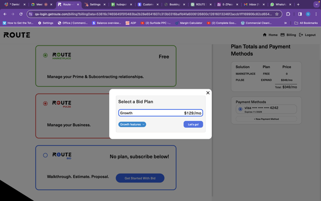The height and width of the screenshot is (201, 321).
Task: Open Billing in top navigation
Action: 288,35
